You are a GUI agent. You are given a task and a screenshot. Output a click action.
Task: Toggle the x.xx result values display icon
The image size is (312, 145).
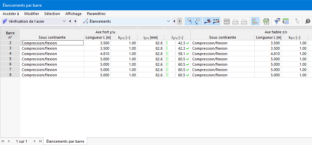click(216, 21)
